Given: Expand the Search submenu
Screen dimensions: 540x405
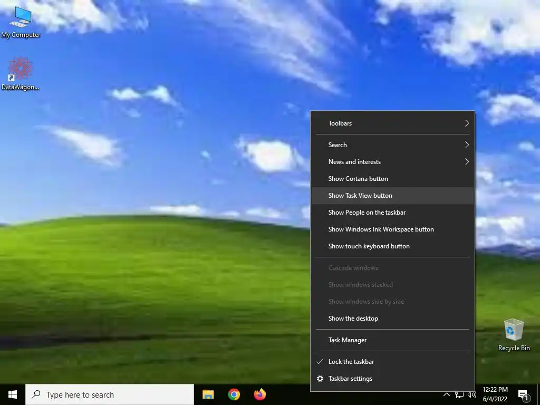Looking at the screenshot, I should (x=392, y=145).
